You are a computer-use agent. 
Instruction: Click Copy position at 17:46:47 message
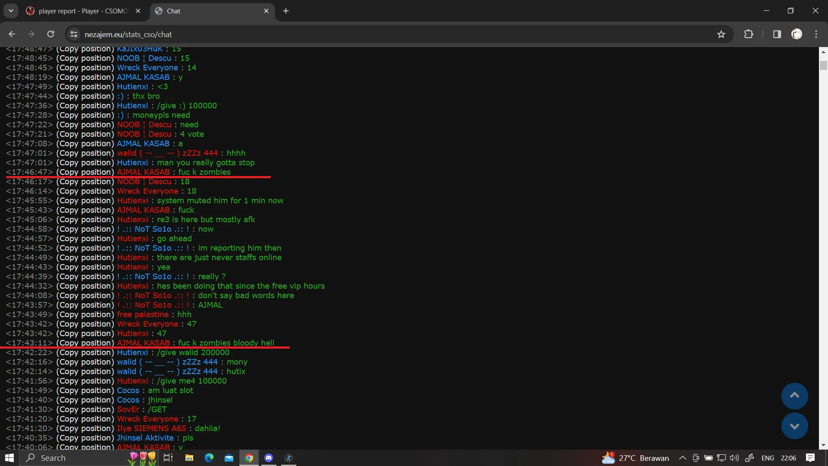[85, 172]
